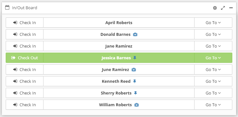The height and width of the screenshot is (117, 238).
Task: Click the pin icon beside Sherry Roberts
Action: coord(136,93)
